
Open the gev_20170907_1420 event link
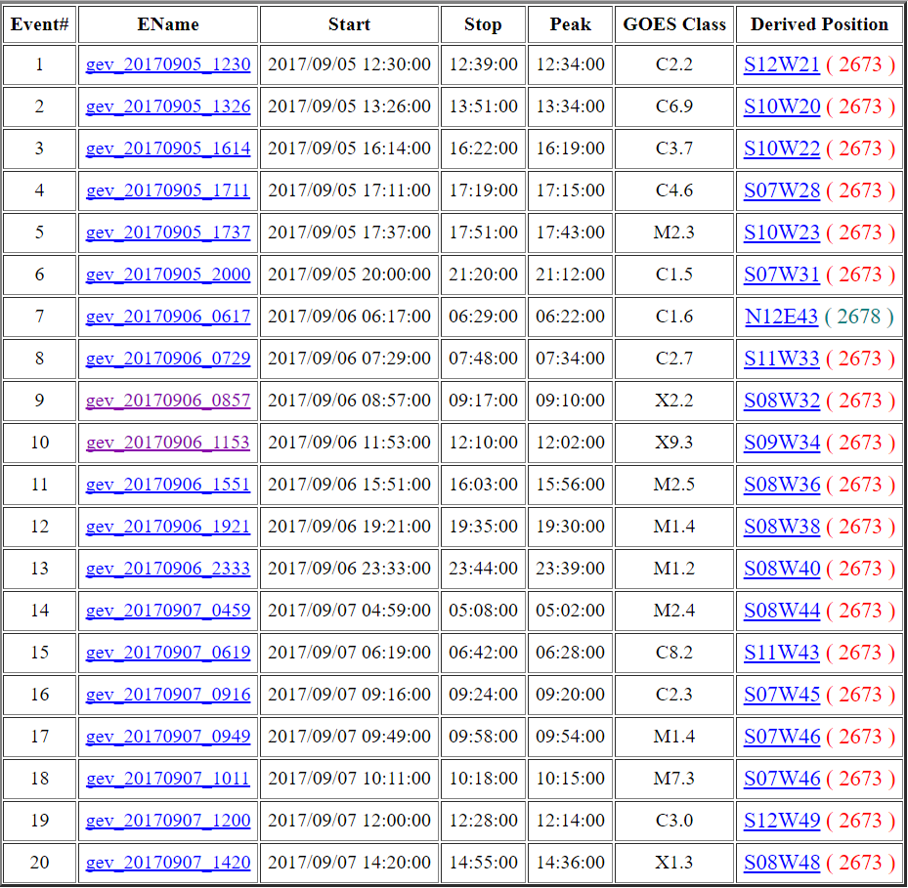pyautogui.click(x=168, y=862)
